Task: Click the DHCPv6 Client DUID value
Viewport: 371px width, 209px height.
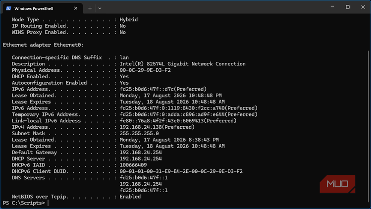Action: click(181, 171)
